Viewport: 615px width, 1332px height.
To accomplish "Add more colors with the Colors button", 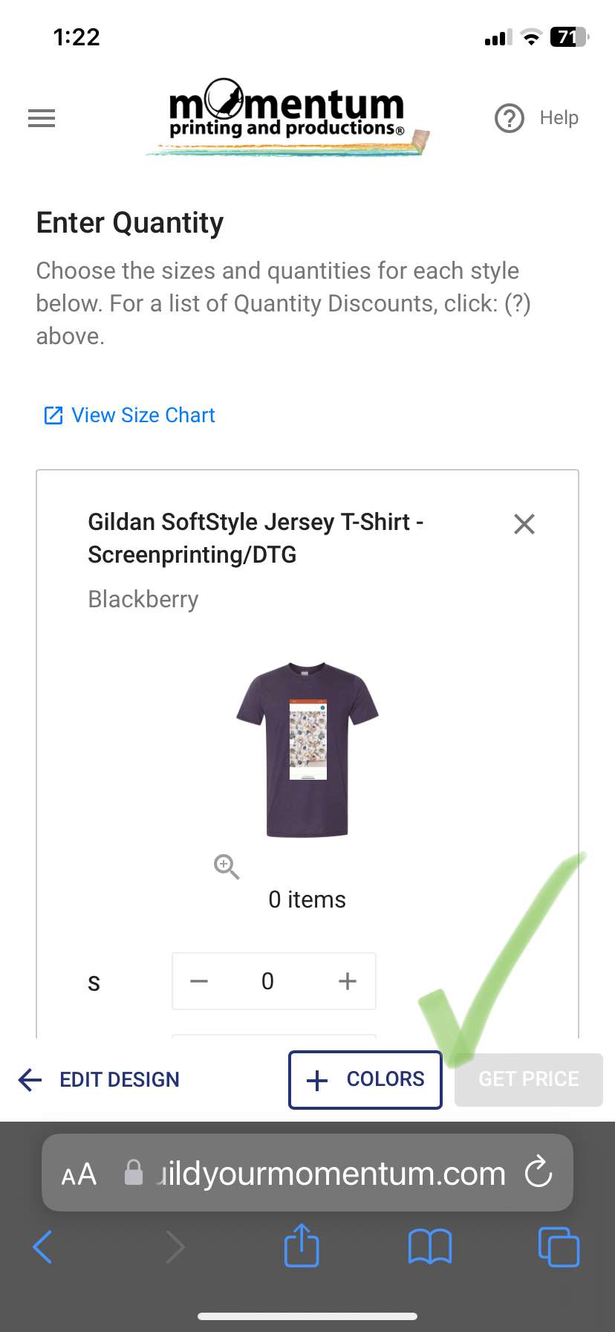I will 365,1079.
